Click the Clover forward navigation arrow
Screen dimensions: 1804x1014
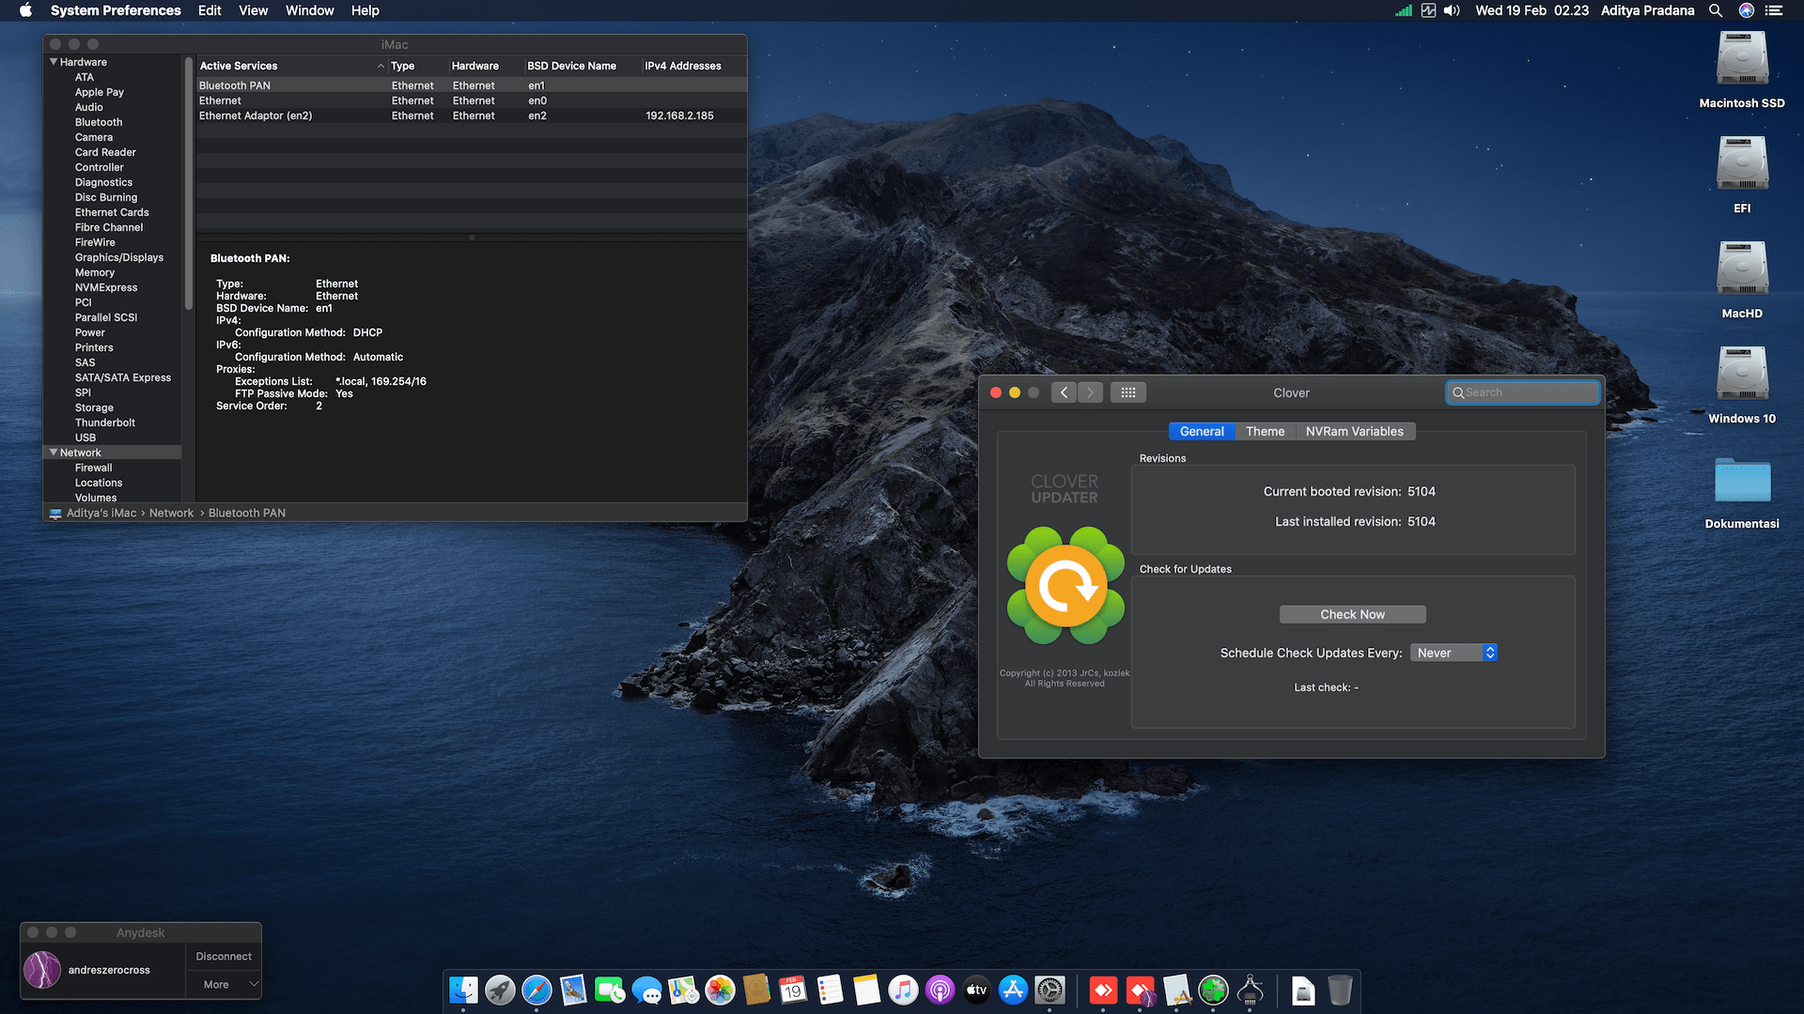click(x=1090, y=392)
